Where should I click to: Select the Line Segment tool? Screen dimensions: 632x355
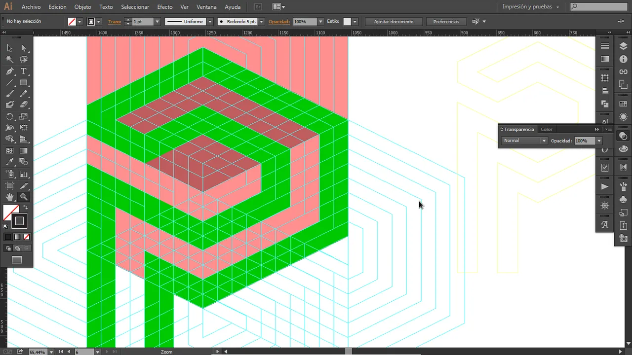9,83
